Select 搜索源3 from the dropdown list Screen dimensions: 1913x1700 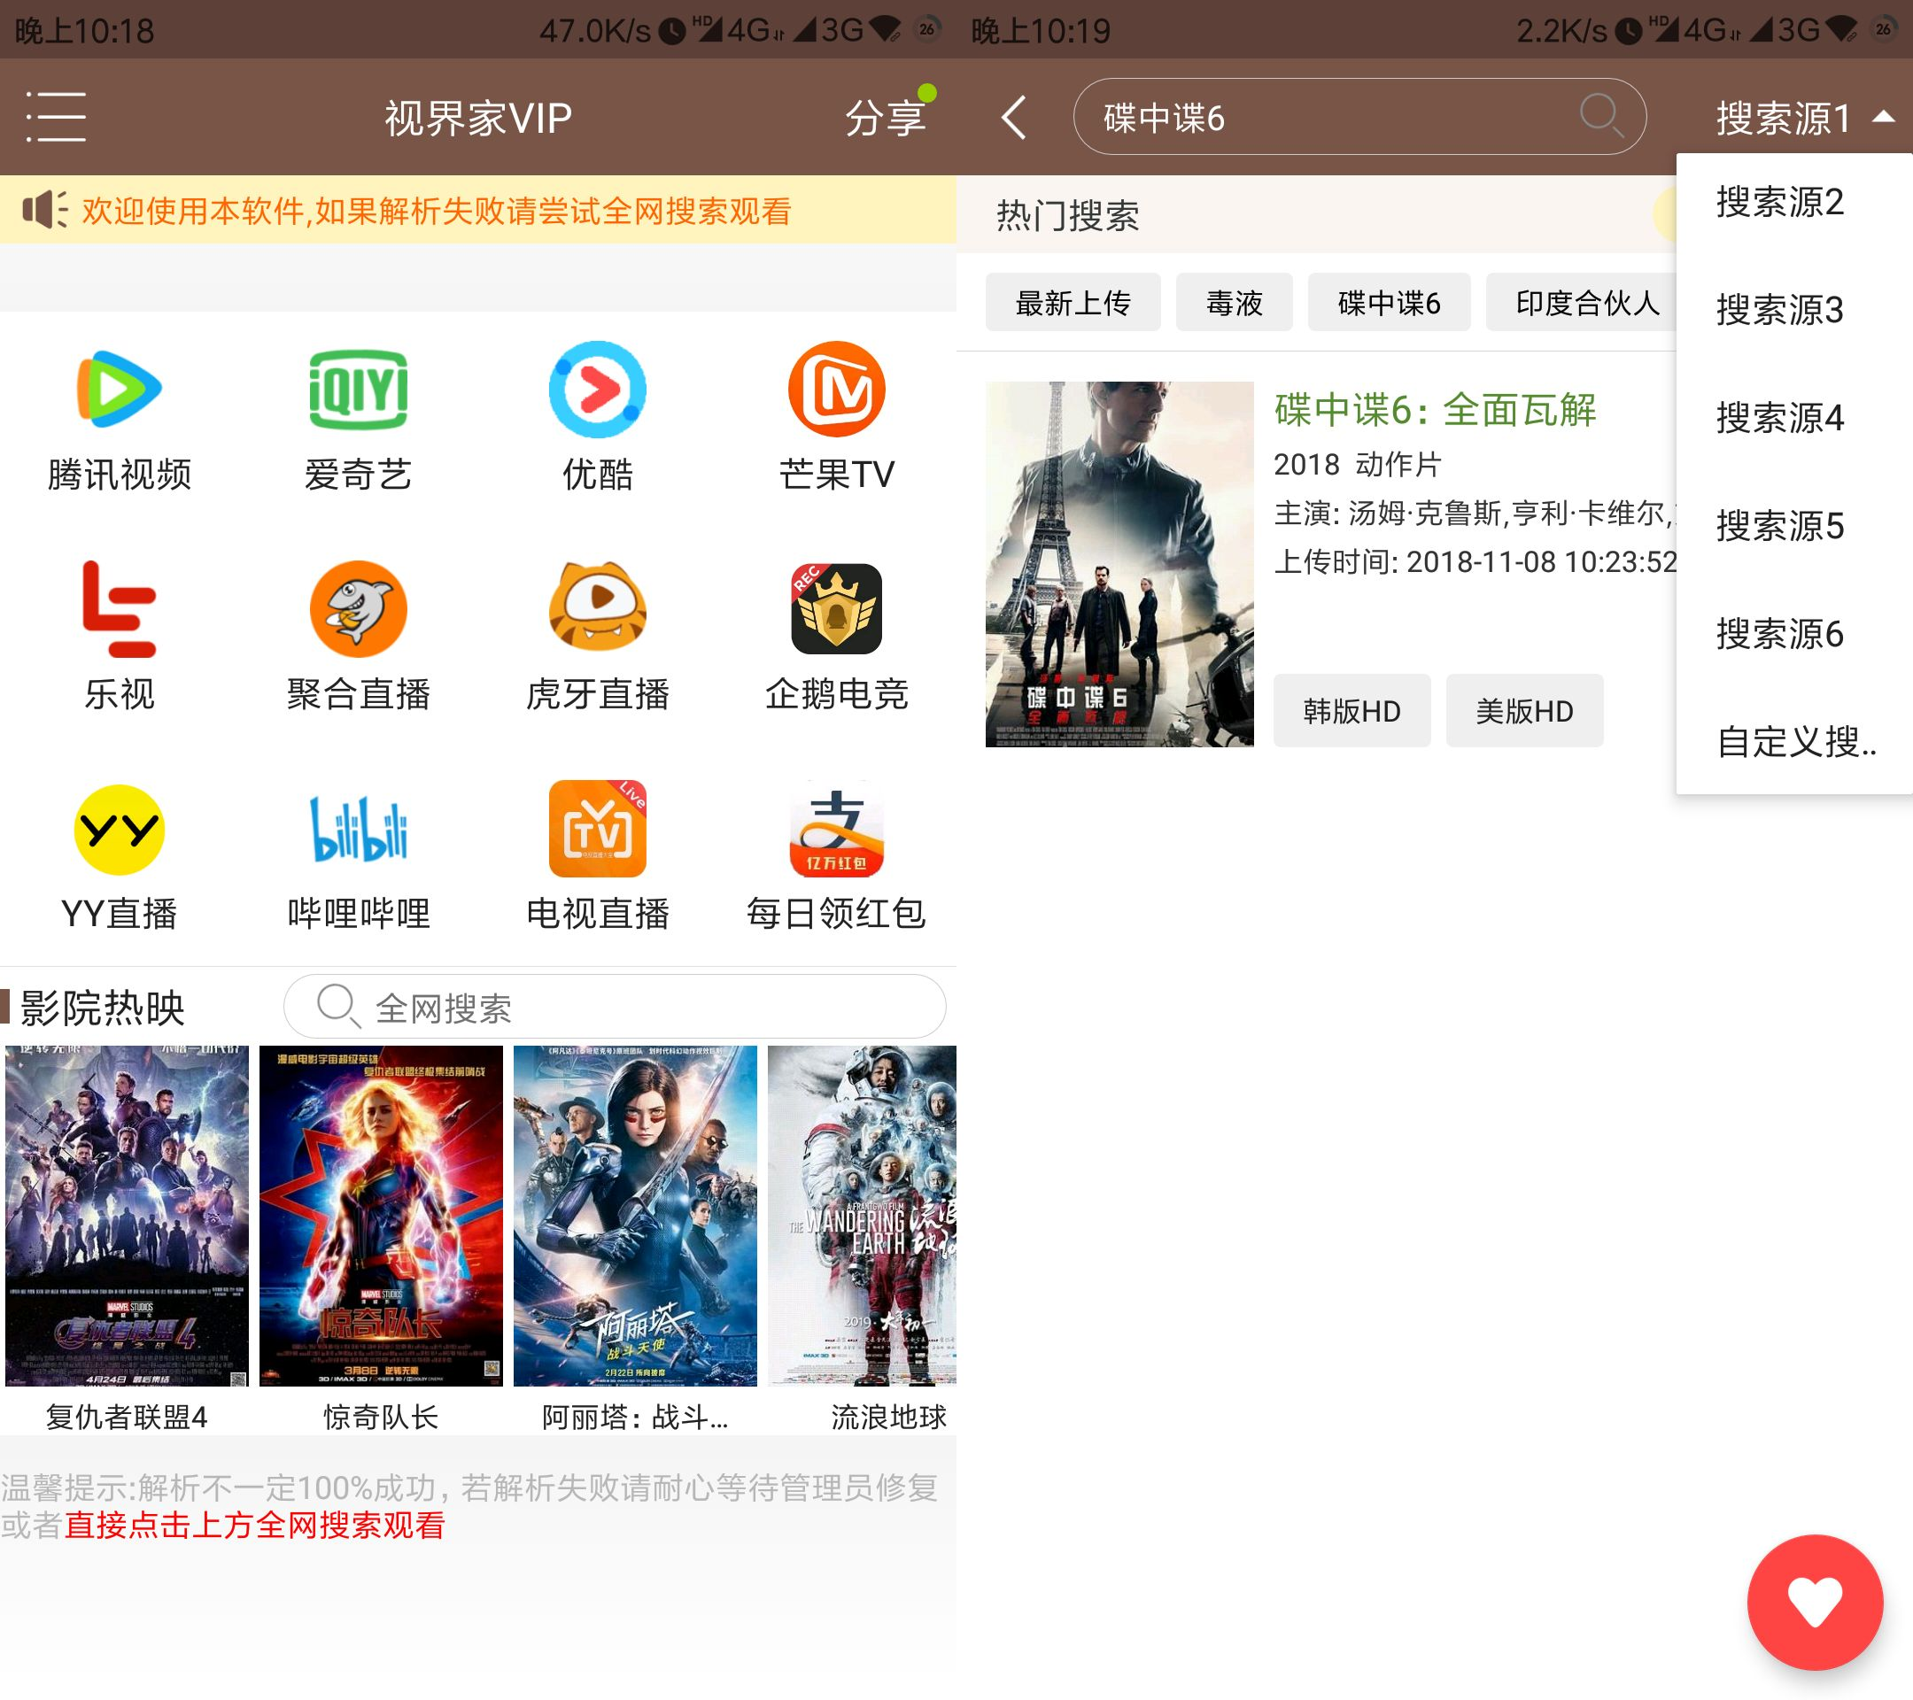click(1779, 310)
